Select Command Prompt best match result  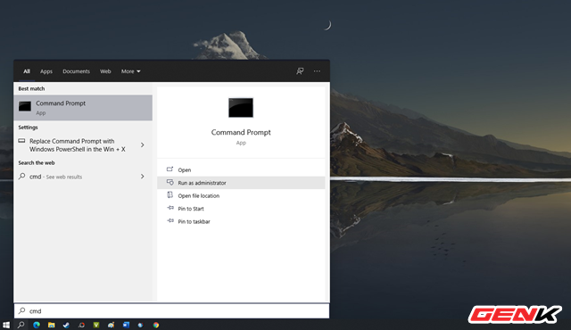click(83, 108)
